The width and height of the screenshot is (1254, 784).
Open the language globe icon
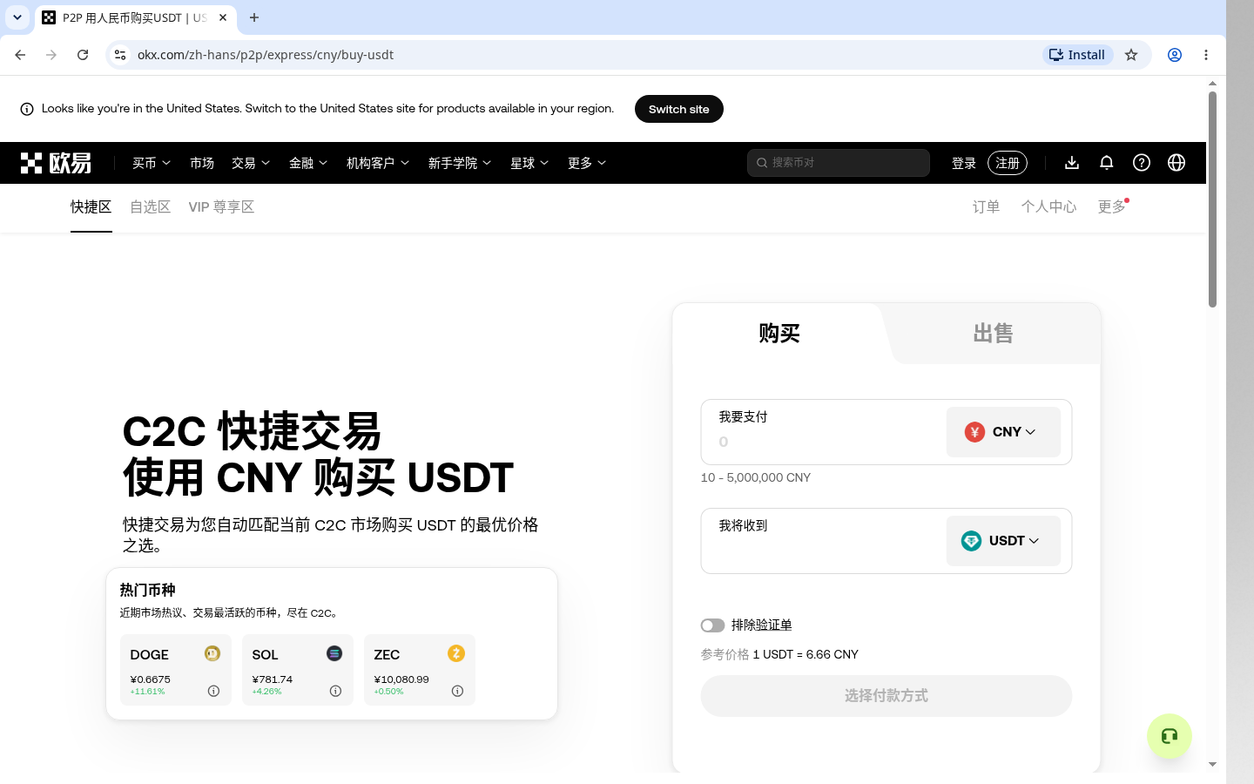(1176, 163)
